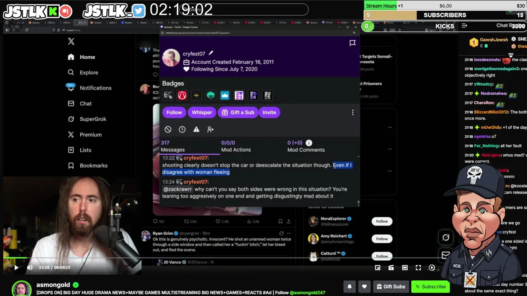The image size is (527, 296).
Task: Open SuperGrok in the X sidebar
Action: pyautogui.click(x=87, y=119)
